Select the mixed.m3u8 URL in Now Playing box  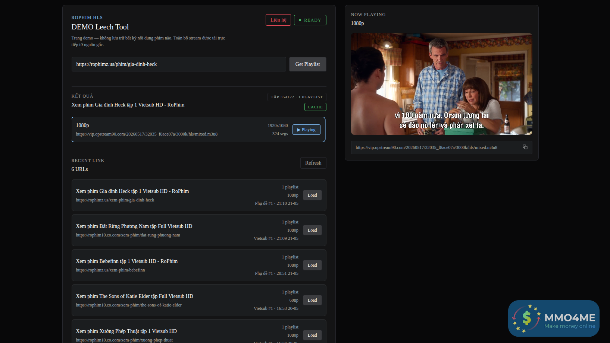[426, 147]
